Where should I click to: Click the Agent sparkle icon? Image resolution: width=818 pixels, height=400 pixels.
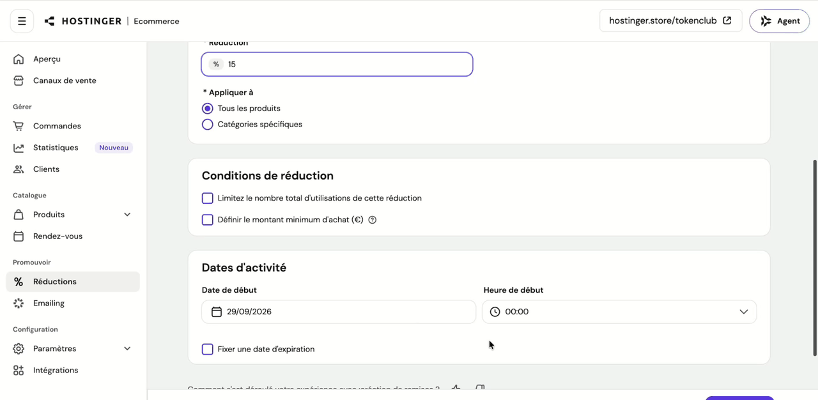pyautogui.click(x=766, y=21)
